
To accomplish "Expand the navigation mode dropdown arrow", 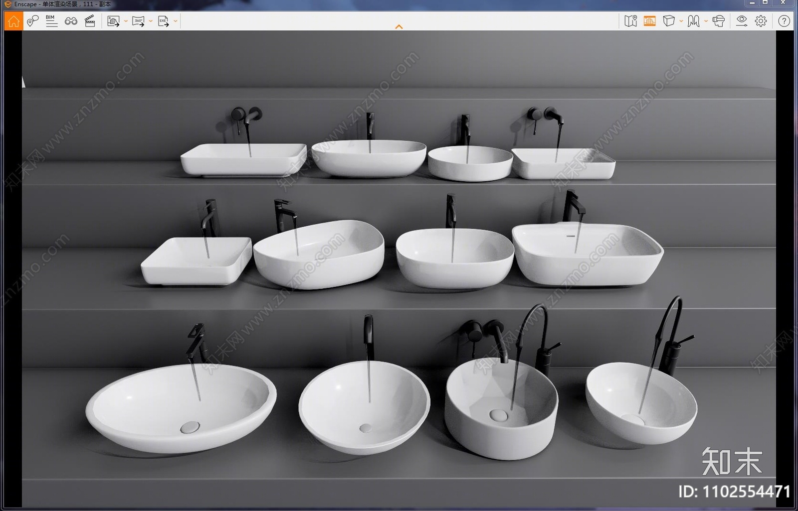I will pyautogui.click(x=706, y=21).
